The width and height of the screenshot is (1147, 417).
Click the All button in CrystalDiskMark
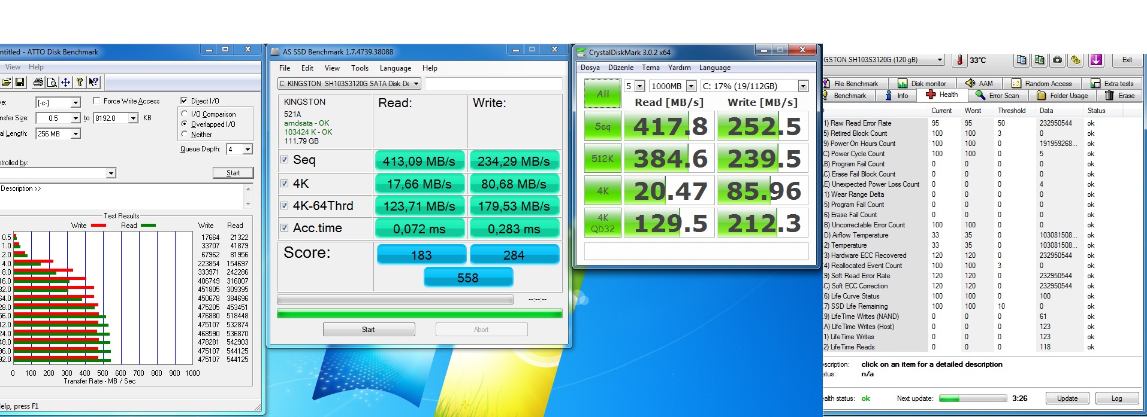[602, 94]
